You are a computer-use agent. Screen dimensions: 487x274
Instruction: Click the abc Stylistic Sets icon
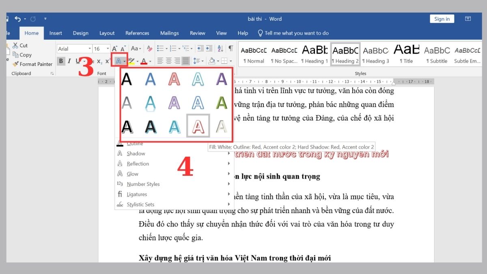120,204
